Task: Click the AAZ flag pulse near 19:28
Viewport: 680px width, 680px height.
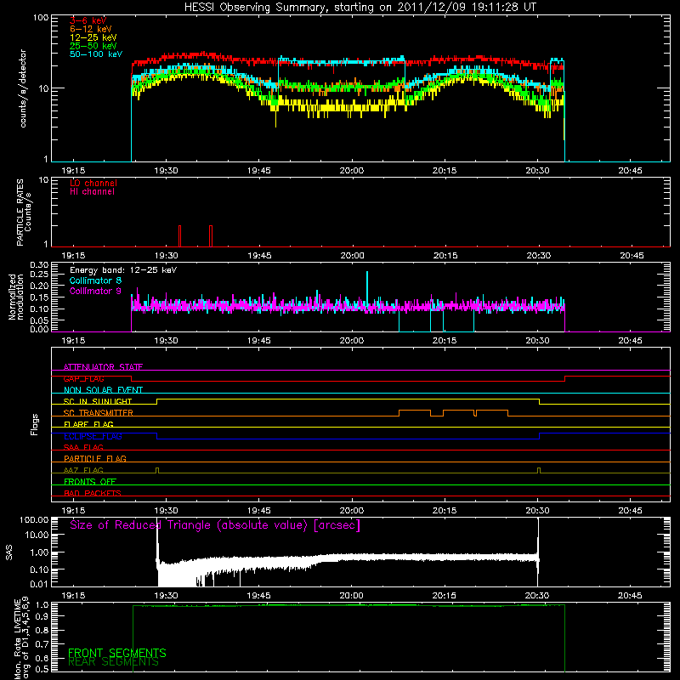Action: pos(157,471)
